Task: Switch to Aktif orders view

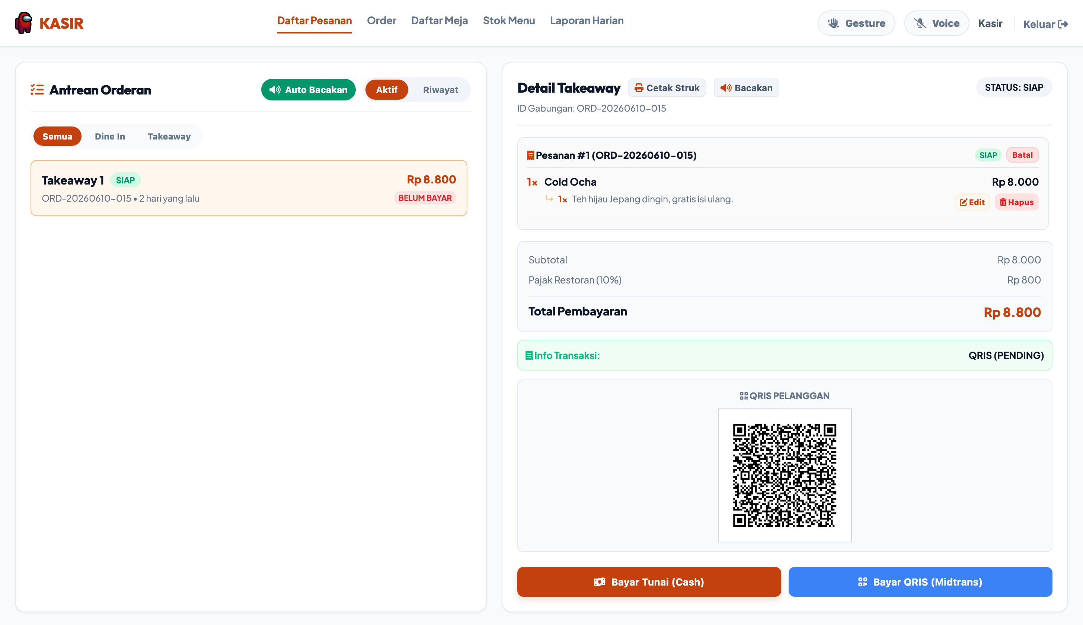Action: pos(386,90)
